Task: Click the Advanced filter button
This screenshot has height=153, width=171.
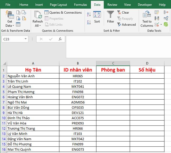Action: point(126,25)
